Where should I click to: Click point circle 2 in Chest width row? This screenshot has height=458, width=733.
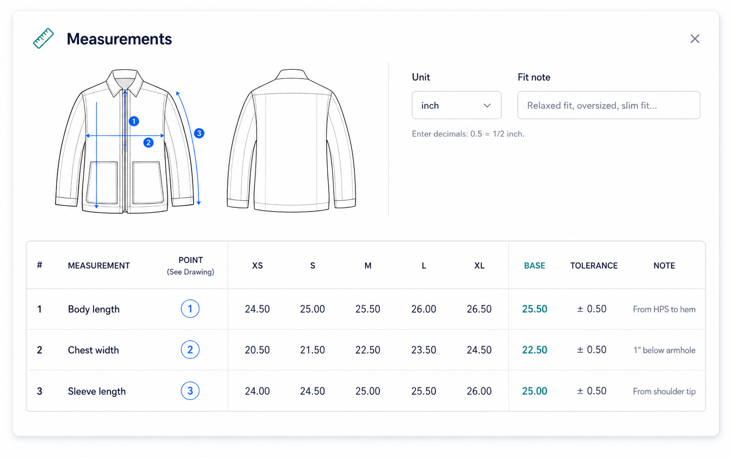coord(190,350)
